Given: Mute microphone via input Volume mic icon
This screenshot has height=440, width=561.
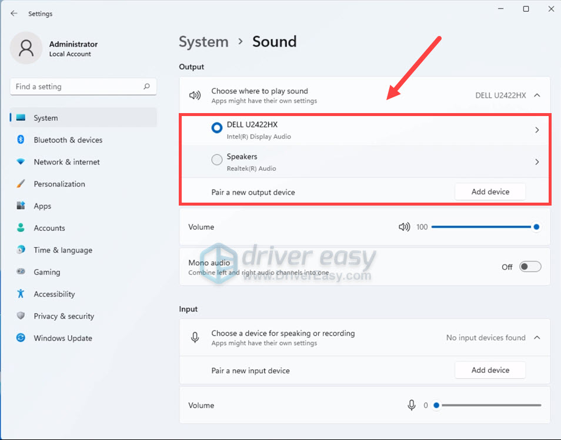Looking at the screenshot, I should point(412,405).
